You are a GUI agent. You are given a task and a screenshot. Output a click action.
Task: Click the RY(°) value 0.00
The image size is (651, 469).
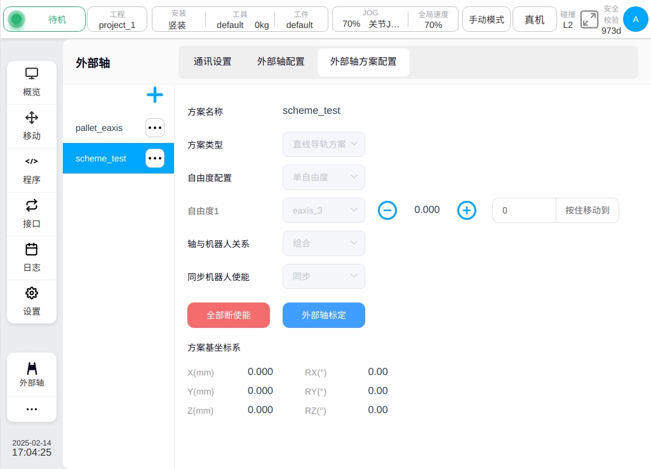click(378, 391)
